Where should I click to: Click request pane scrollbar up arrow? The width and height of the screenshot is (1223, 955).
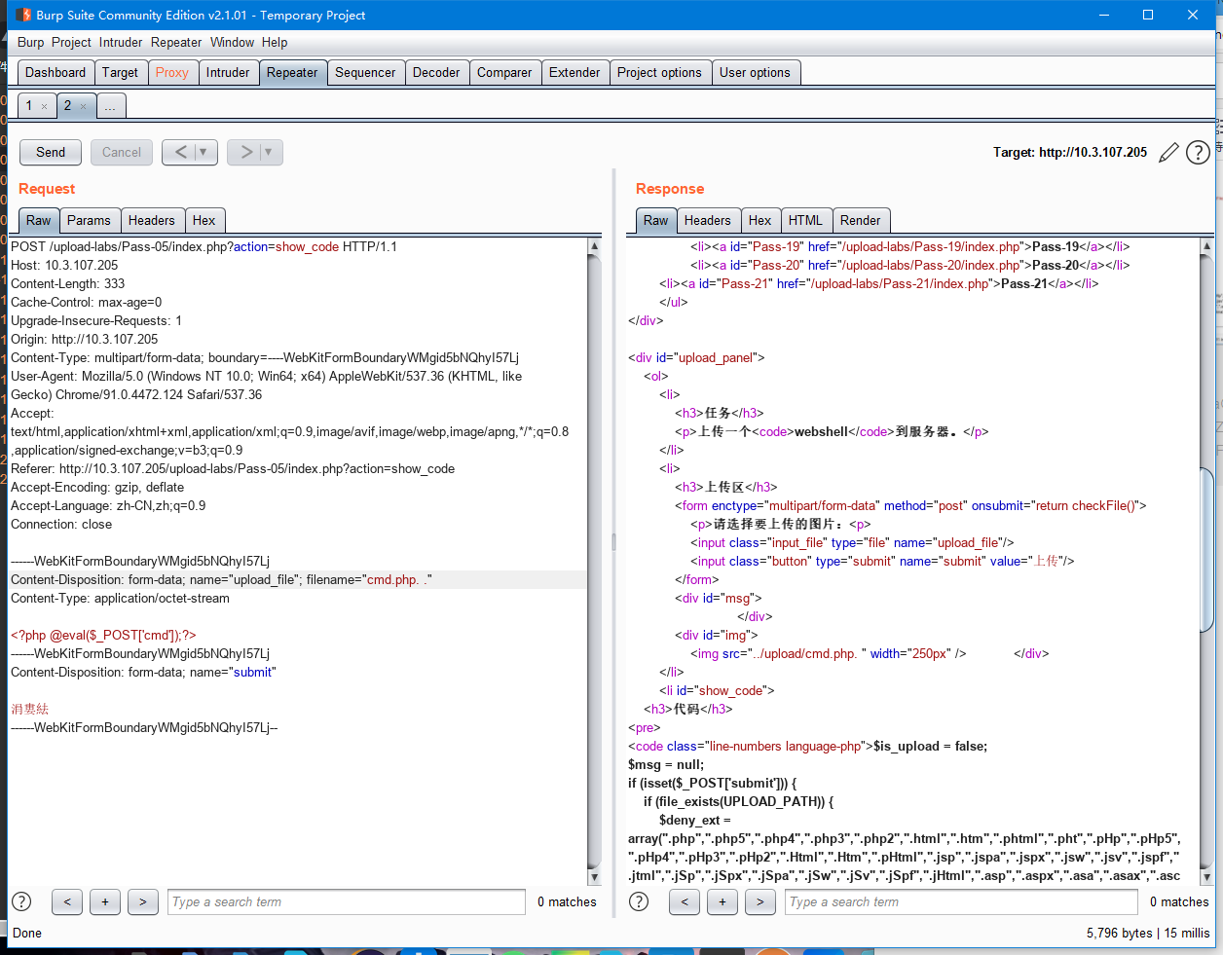(594, 246)
